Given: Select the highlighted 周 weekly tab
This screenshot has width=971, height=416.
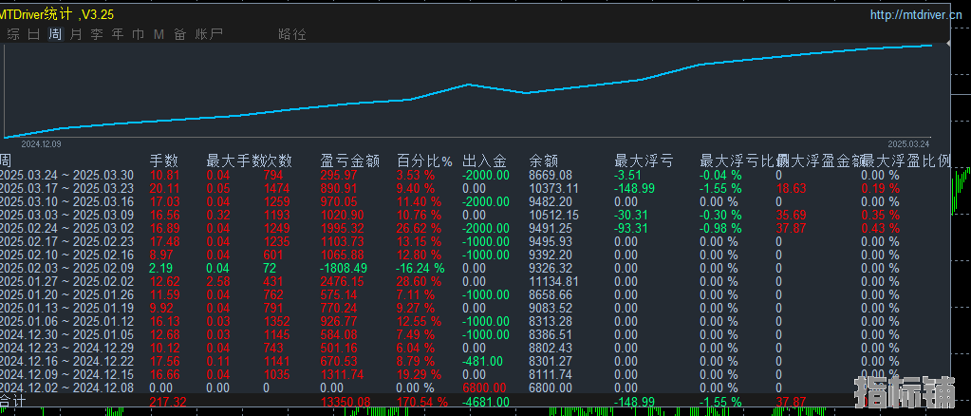Looking at the screenshot, I should (55, 35).
